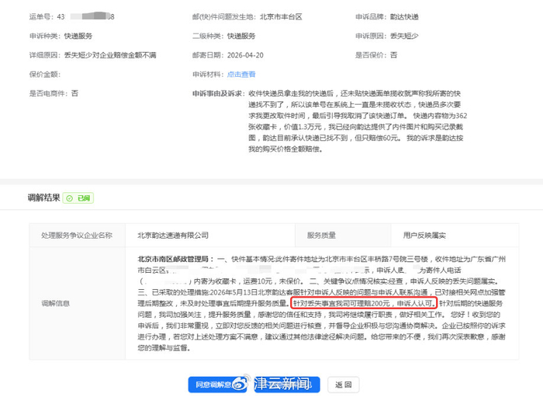This screenshot has height=396, width=543.
Task: Click the 申诉事由及诉求 label
Action: [219, 93]
